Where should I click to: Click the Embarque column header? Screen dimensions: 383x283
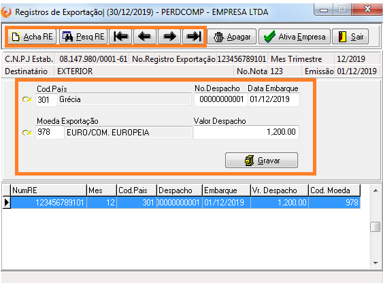click(x=227, y=190)
